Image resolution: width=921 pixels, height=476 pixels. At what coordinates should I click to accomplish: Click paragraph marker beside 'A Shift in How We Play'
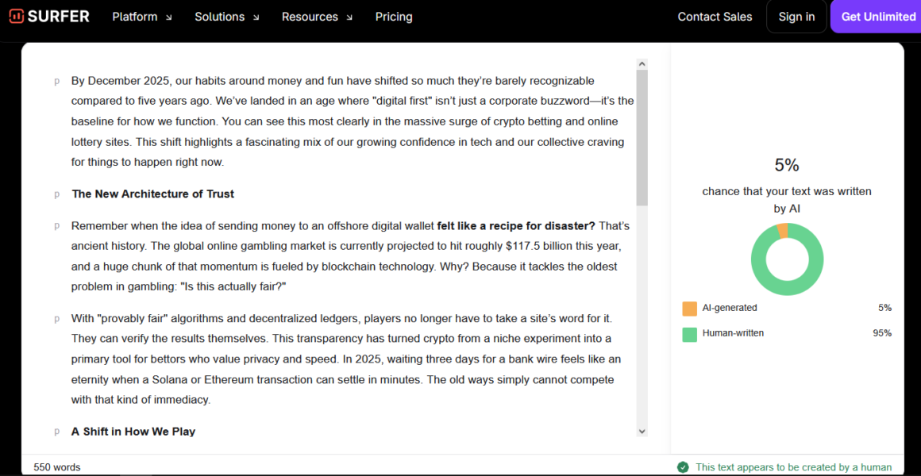tap(56, 432)
